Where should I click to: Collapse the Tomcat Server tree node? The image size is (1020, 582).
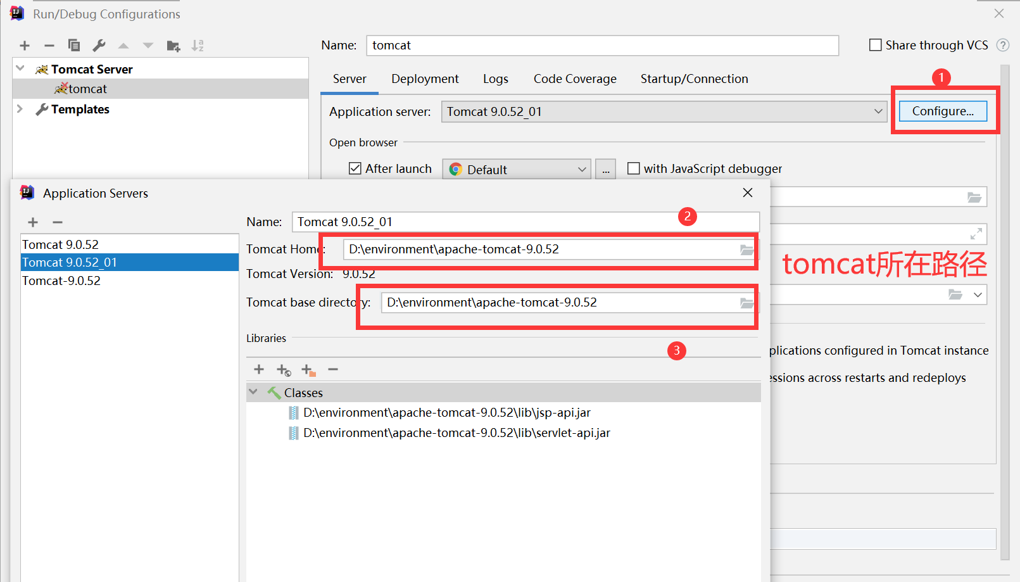click(20, 68)
